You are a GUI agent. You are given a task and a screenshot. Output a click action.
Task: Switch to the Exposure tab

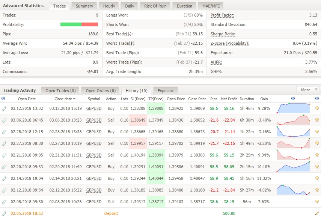(x=166, y=91)
